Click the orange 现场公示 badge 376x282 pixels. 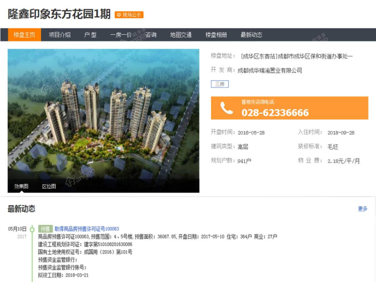tap(129, 15)
